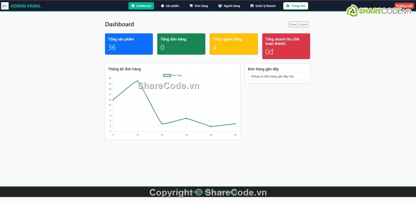Select the Tổng sản phẩm card

(x=129, y=44)
